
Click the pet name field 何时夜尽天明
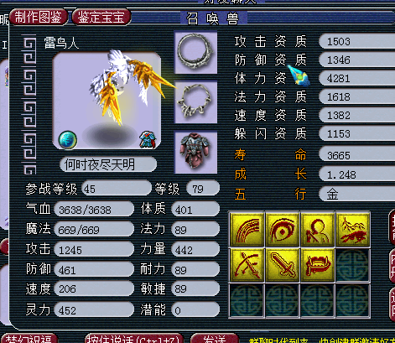(108, 164)
